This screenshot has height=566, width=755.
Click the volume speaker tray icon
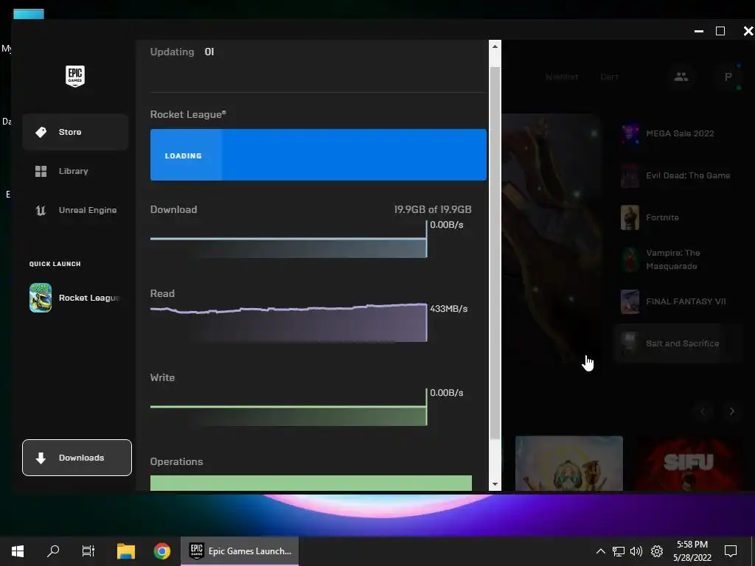coord(636,551)
